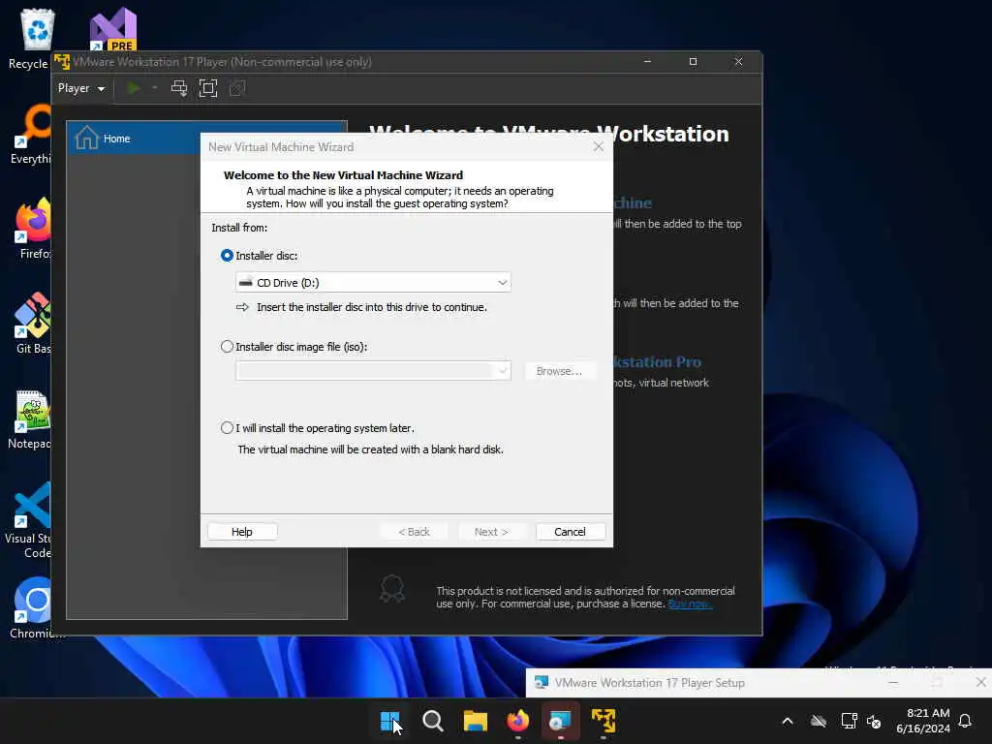Click the license ribbon badge icon
This screenshot has width=992, height=744.
tap(392, 588)
